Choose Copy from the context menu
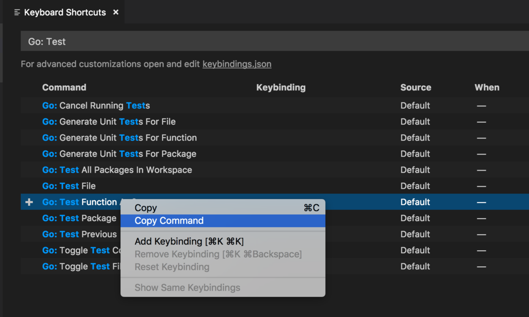Viewport: 529px width, 317px height. tap(223, 207)
